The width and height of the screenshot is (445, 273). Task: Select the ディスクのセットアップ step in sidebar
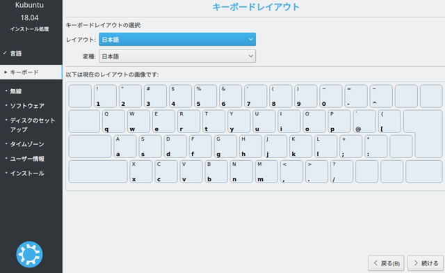pos(33,125)
